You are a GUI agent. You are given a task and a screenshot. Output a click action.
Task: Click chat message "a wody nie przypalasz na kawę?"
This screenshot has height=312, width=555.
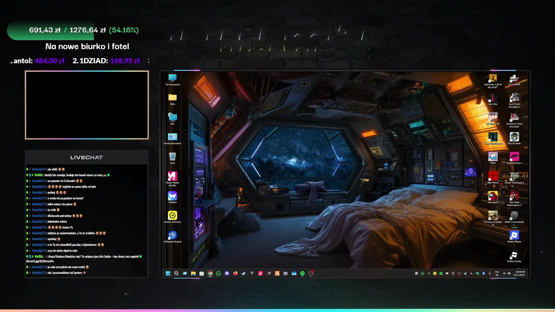tap(65, 198)
